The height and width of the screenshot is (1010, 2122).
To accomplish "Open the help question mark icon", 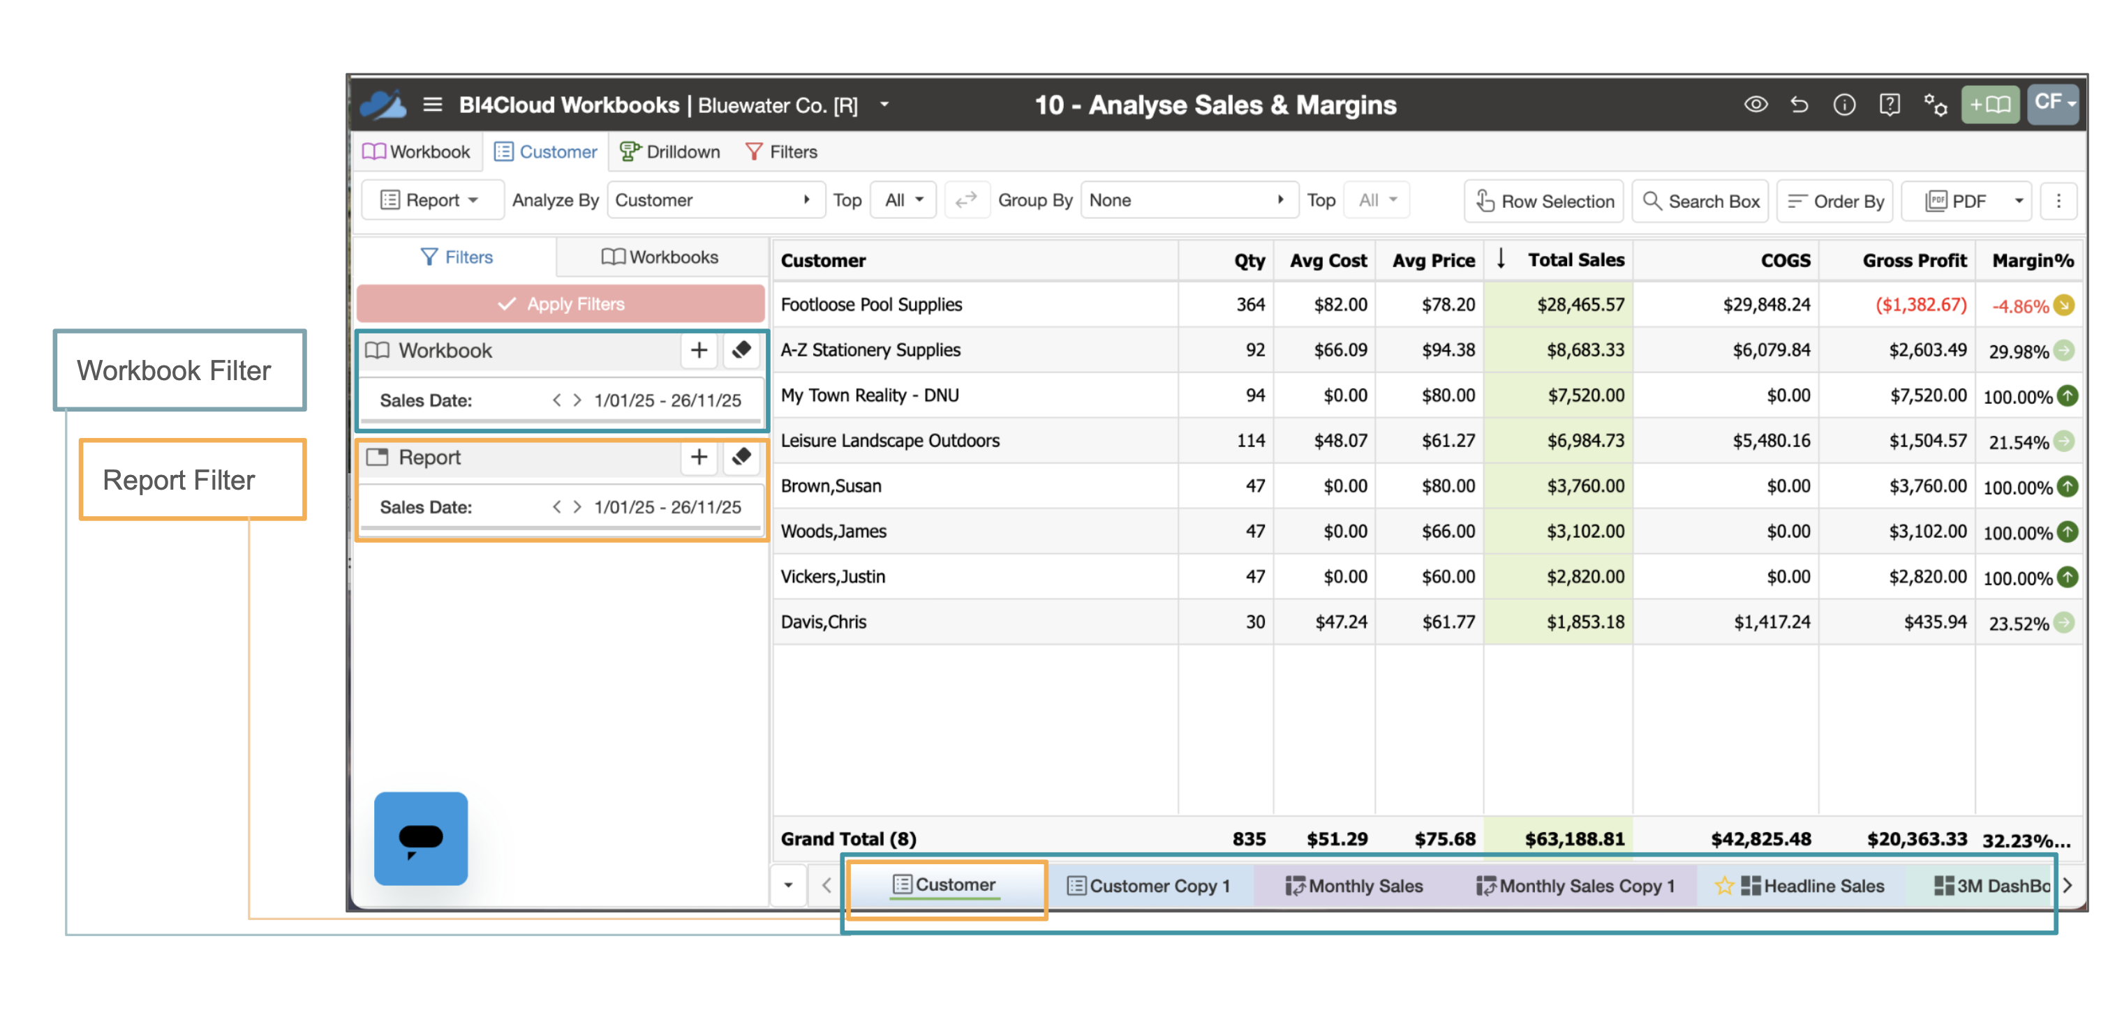I will coord(1889,105).
